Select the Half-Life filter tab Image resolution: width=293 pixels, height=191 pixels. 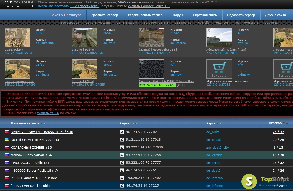(x=203, y=23)
